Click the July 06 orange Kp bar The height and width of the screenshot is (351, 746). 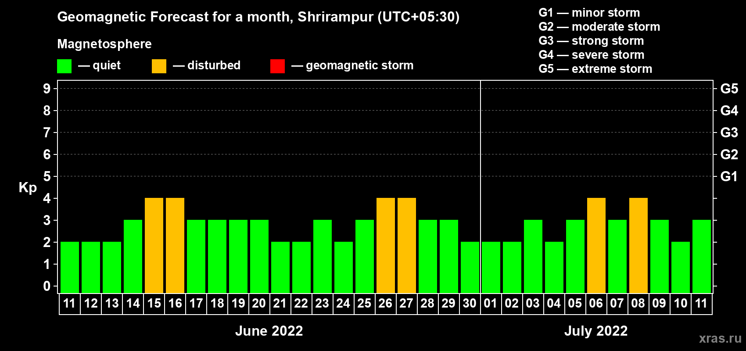tap(596, 245)
